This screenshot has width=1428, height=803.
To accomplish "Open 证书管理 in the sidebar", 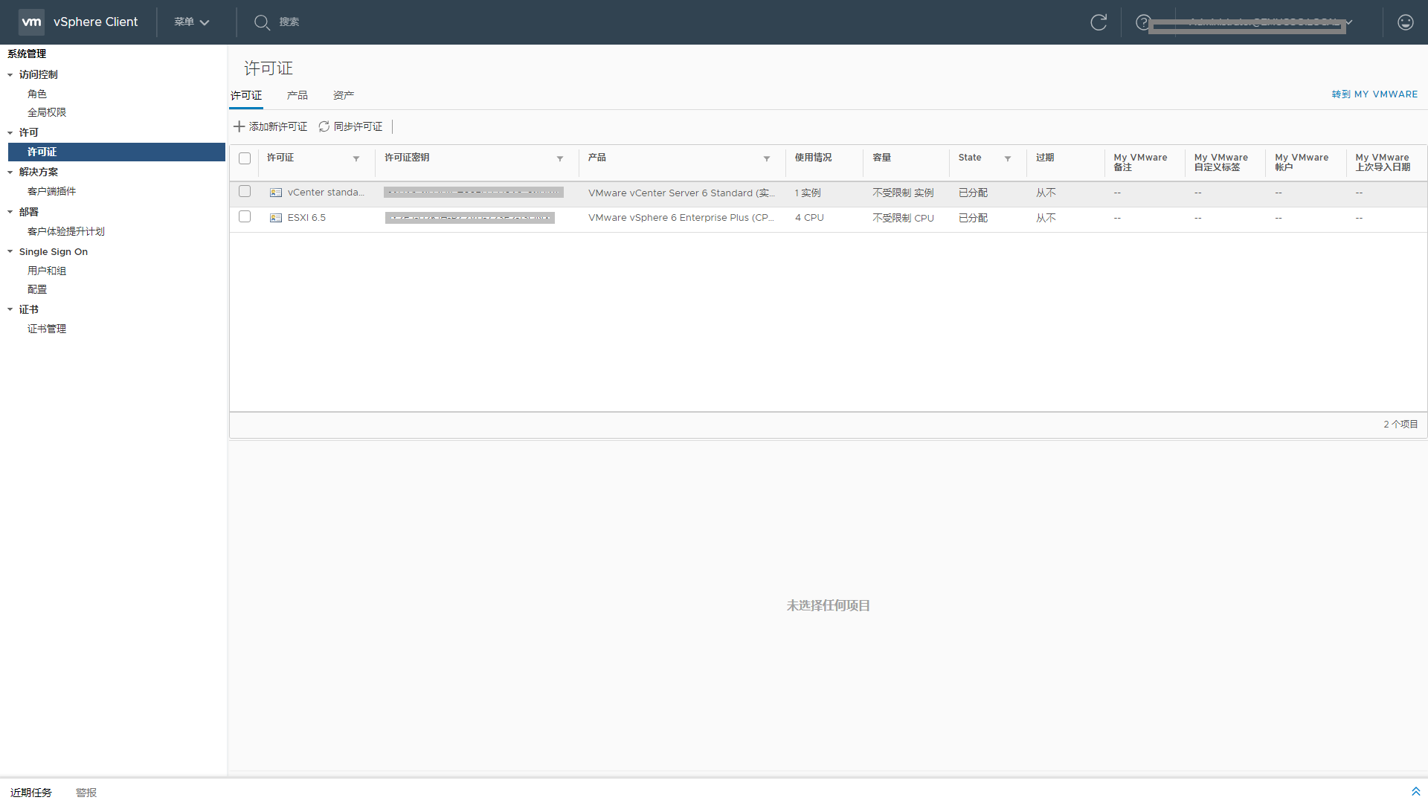I will click(x=47, y=329).
